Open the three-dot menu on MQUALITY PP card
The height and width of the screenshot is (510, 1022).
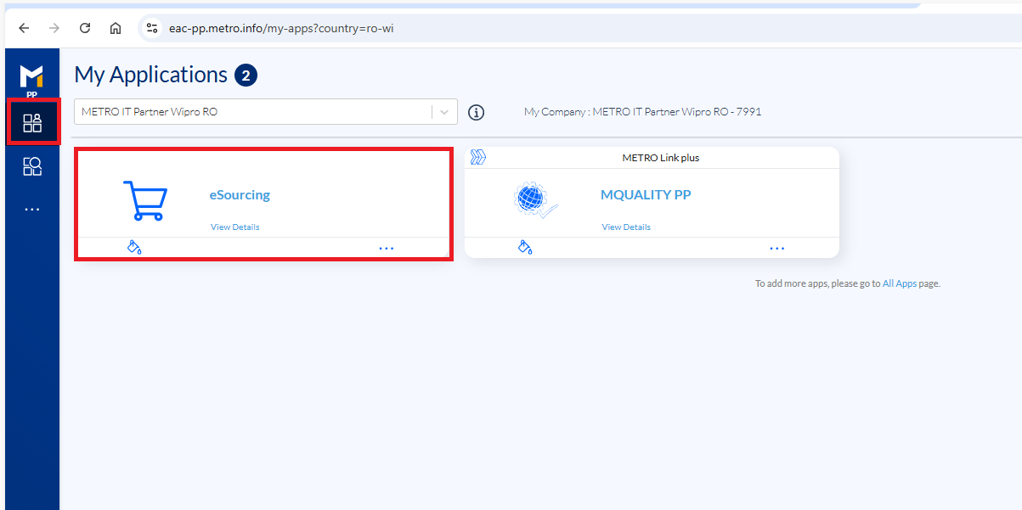click(x=777, y=248)
